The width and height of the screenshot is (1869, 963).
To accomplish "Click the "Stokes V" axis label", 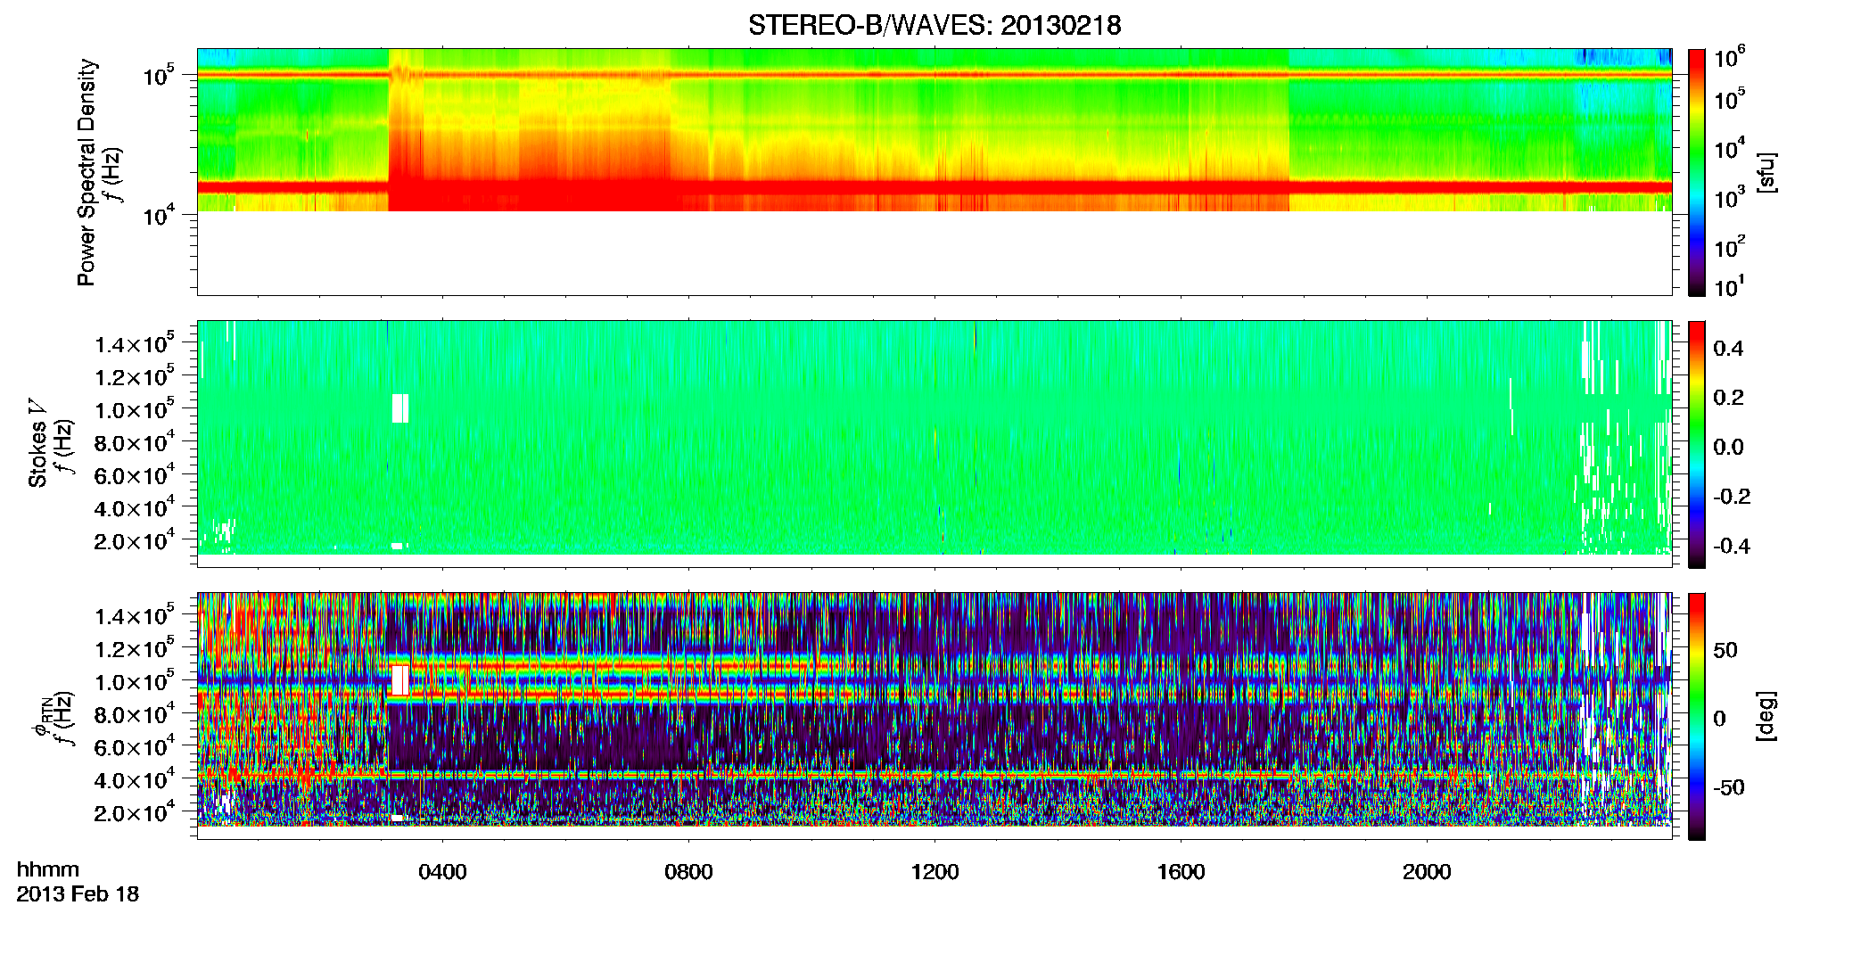I will click(x=38, y=443).
